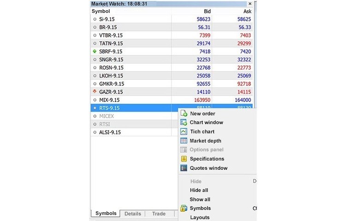The width and height of the screenshot is (346, 221).
Task: Select the GAZR-9.15 symbol row
Action: [172, 92]
